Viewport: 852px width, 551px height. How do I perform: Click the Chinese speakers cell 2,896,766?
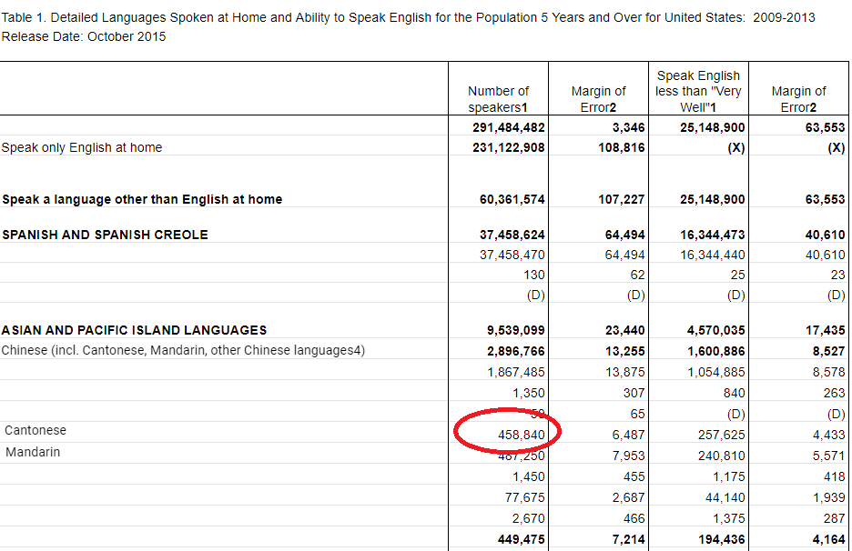(x=515, y=351)
